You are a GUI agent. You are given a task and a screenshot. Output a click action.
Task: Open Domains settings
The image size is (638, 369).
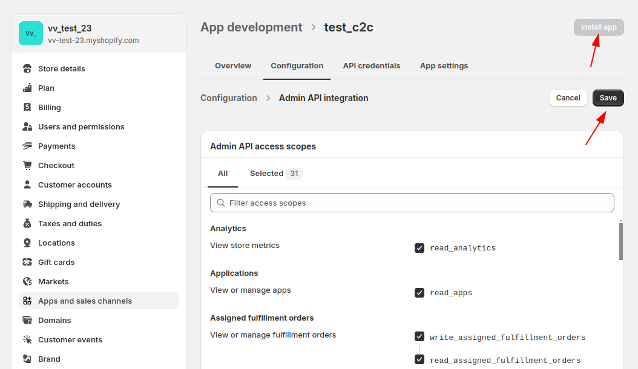[99, 320]
